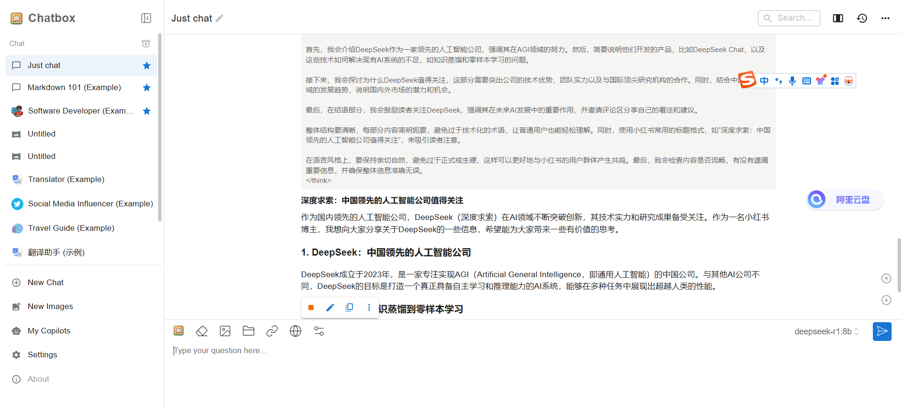This screenshot has height=408, width=901.
Task: Stop the response generation
Action: pos(311,308)
